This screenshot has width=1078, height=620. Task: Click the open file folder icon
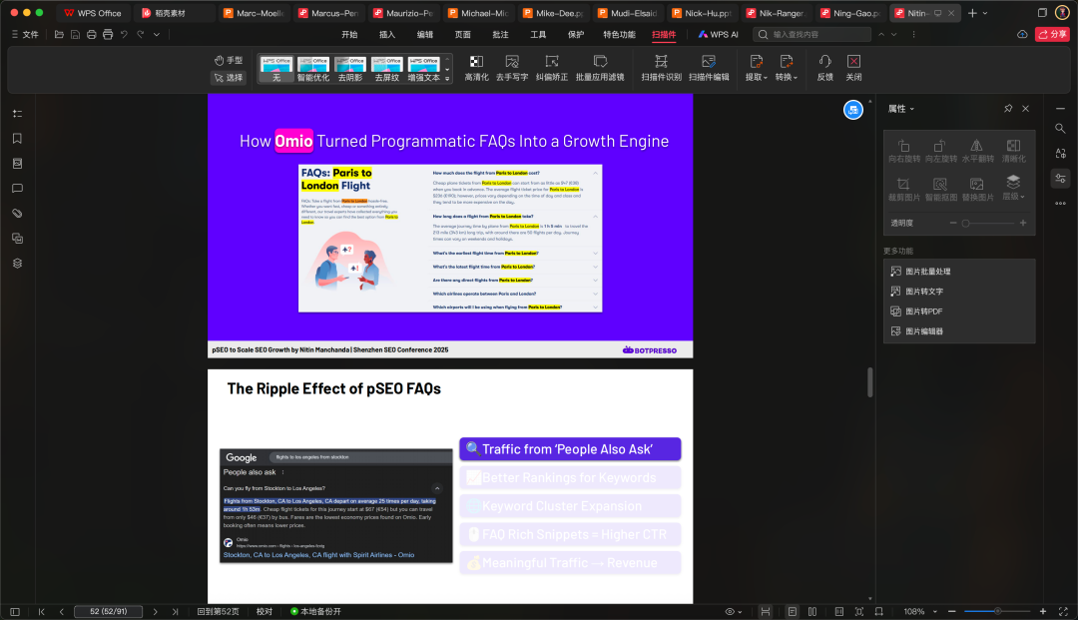[x=59, y=34]
